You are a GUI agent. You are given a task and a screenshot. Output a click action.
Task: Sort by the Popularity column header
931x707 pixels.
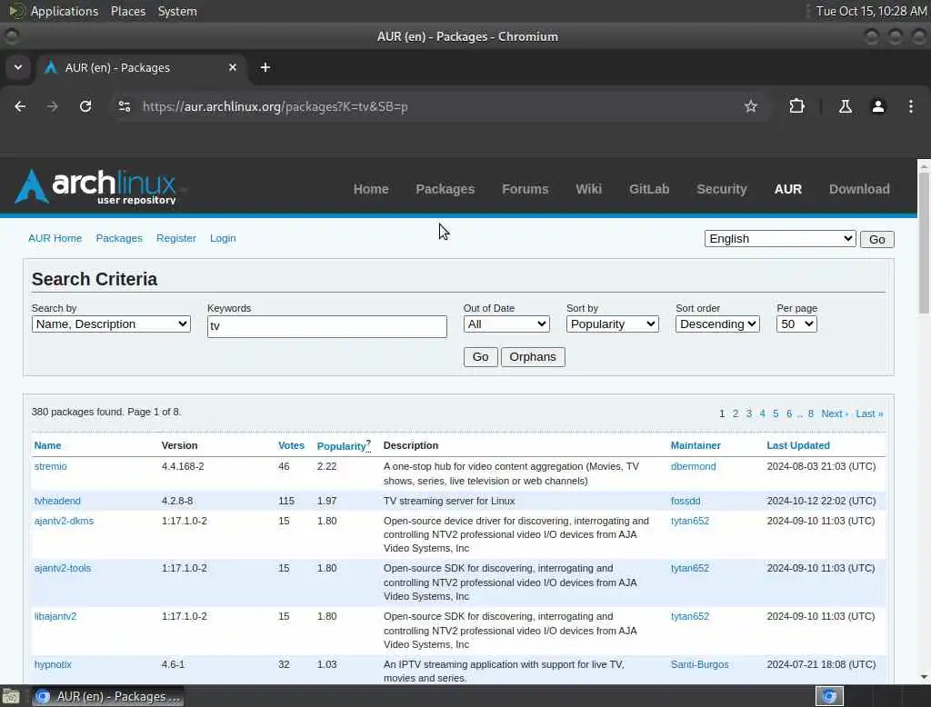point(342,446)
